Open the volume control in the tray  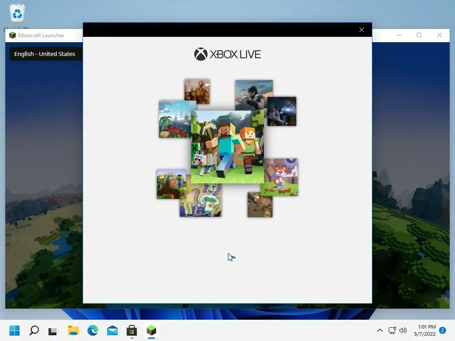point(403,330)
